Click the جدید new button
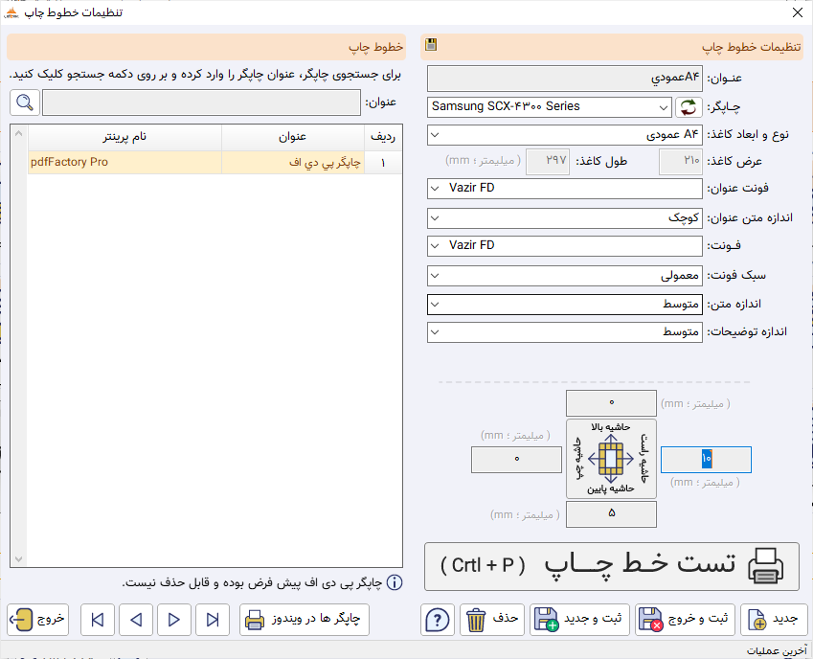Viewport: 813px width, 659px height. (x=775, y=620)
